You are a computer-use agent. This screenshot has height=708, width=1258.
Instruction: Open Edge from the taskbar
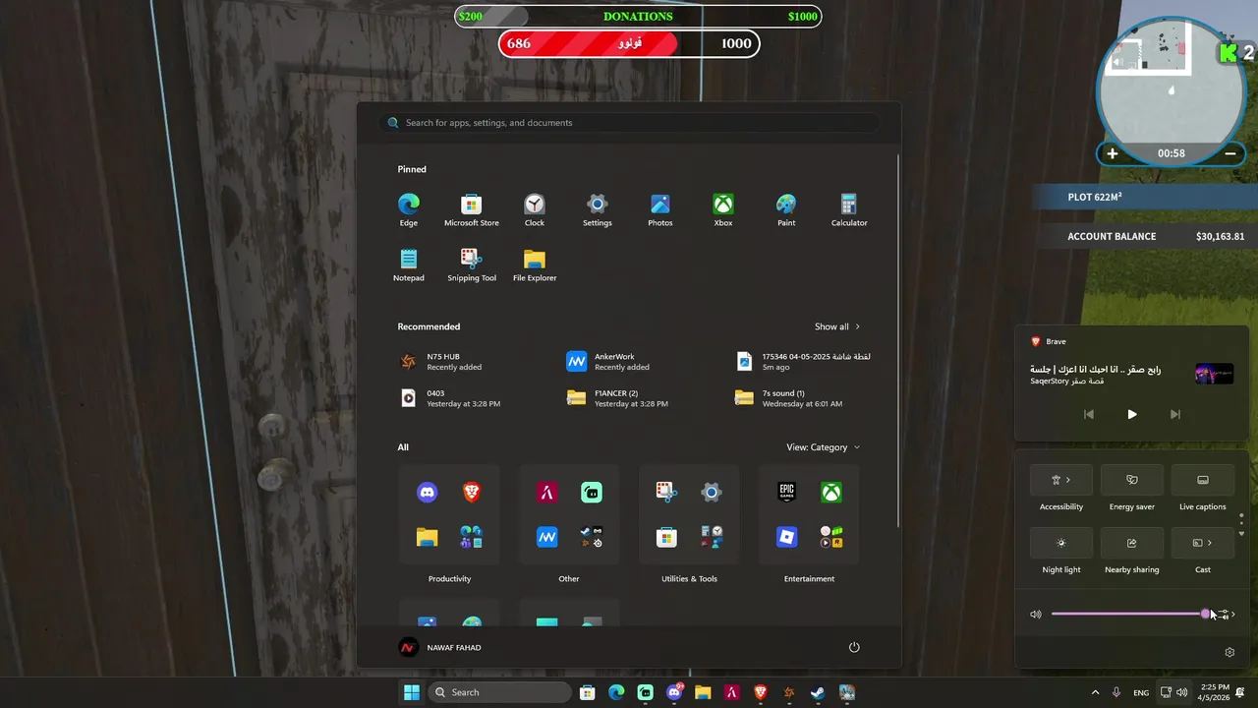pos(616,692)
